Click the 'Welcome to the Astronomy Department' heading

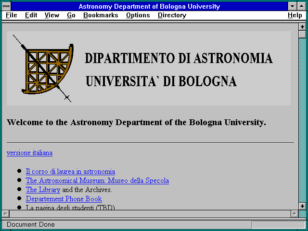136,122
